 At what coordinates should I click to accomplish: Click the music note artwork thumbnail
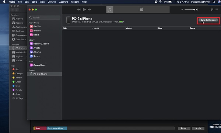point(110,10)
